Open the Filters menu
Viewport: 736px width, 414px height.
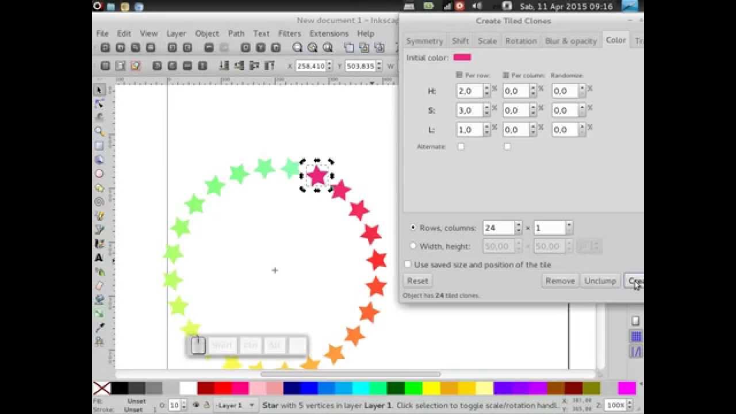click(x=289, y=33)
